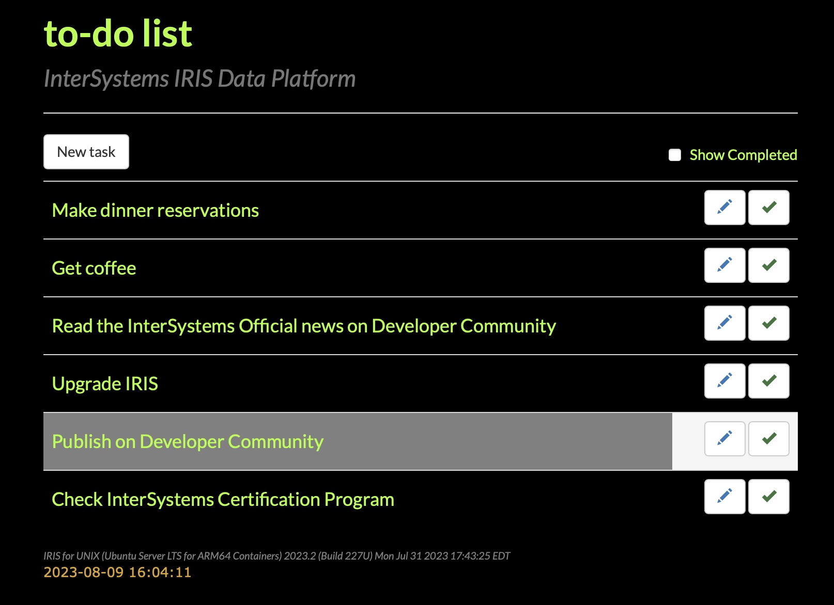834x605 pixels.
Task: Click the to-do list heading
Action: tap(118, 34)
